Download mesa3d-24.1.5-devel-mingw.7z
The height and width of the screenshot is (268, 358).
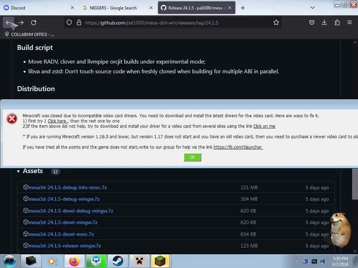[x=63, y=222]
